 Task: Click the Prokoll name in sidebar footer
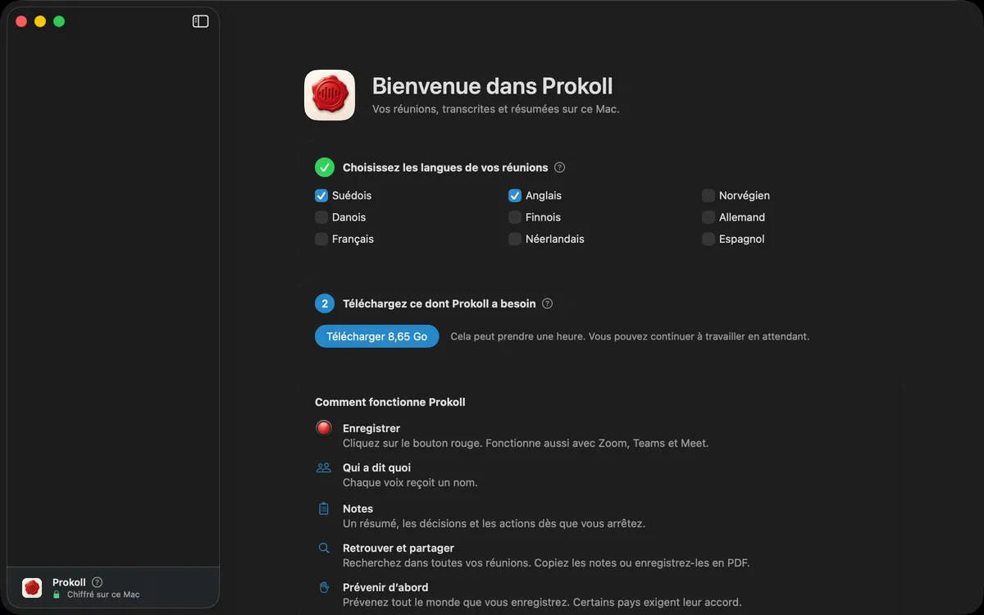coord(69,582)
